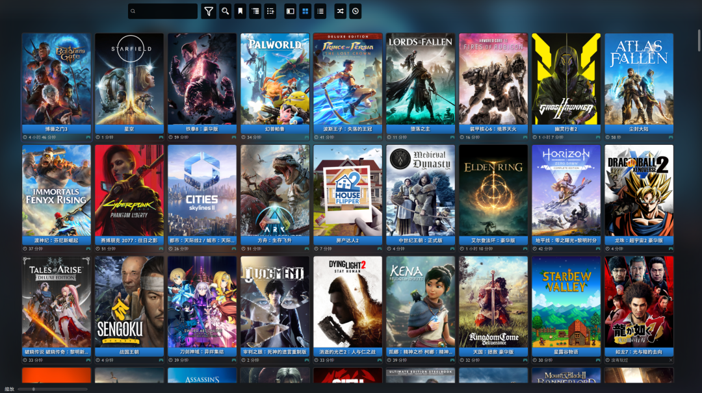This screenshot has height=393, width=702.
Task: Click the controller icon under 渡神纪：芬尼斯崛起
Action: [88, 249]
